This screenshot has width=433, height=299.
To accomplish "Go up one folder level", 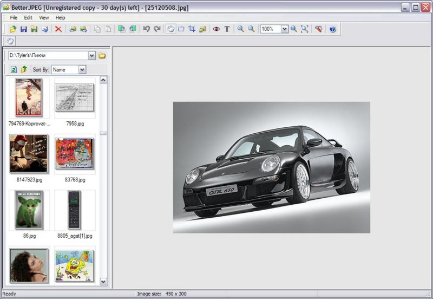I will (x=24, y=69).
